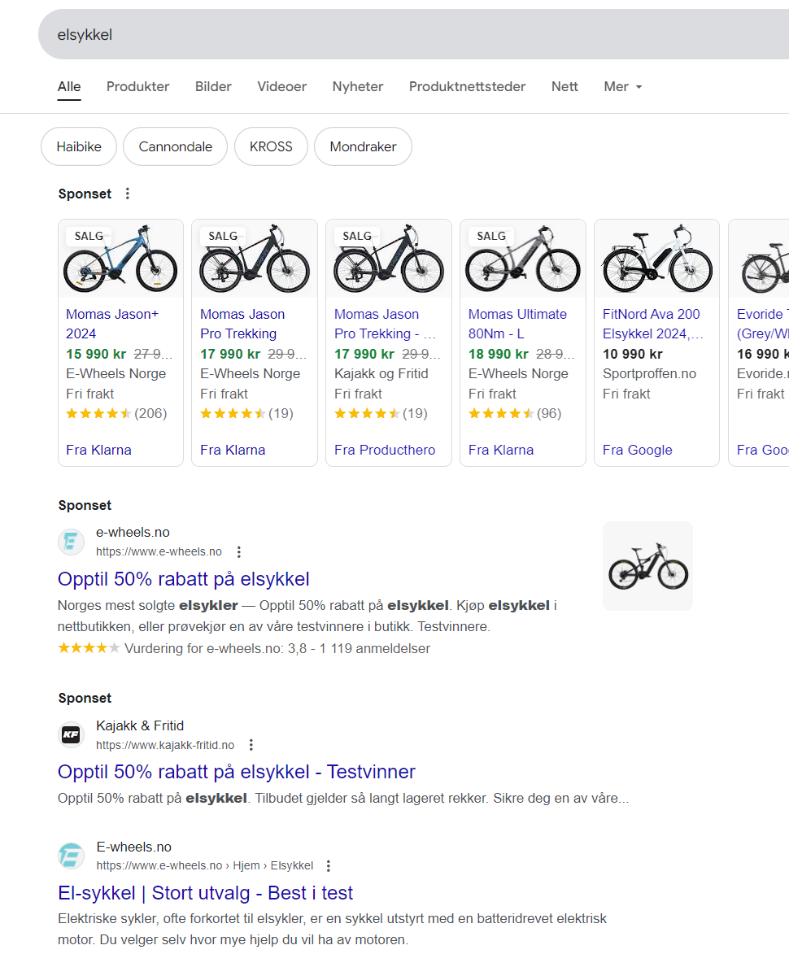Viewport: 789px width, 967px height.
Task: Filter by Haibike brand chip
Action: [79, 146]
